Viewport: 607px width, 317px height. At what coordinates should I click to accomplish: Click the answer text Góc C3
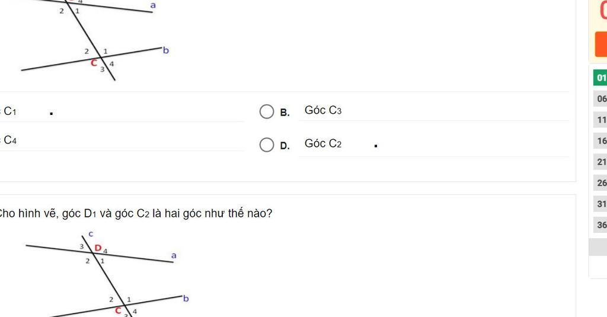[x=323, y=110]
